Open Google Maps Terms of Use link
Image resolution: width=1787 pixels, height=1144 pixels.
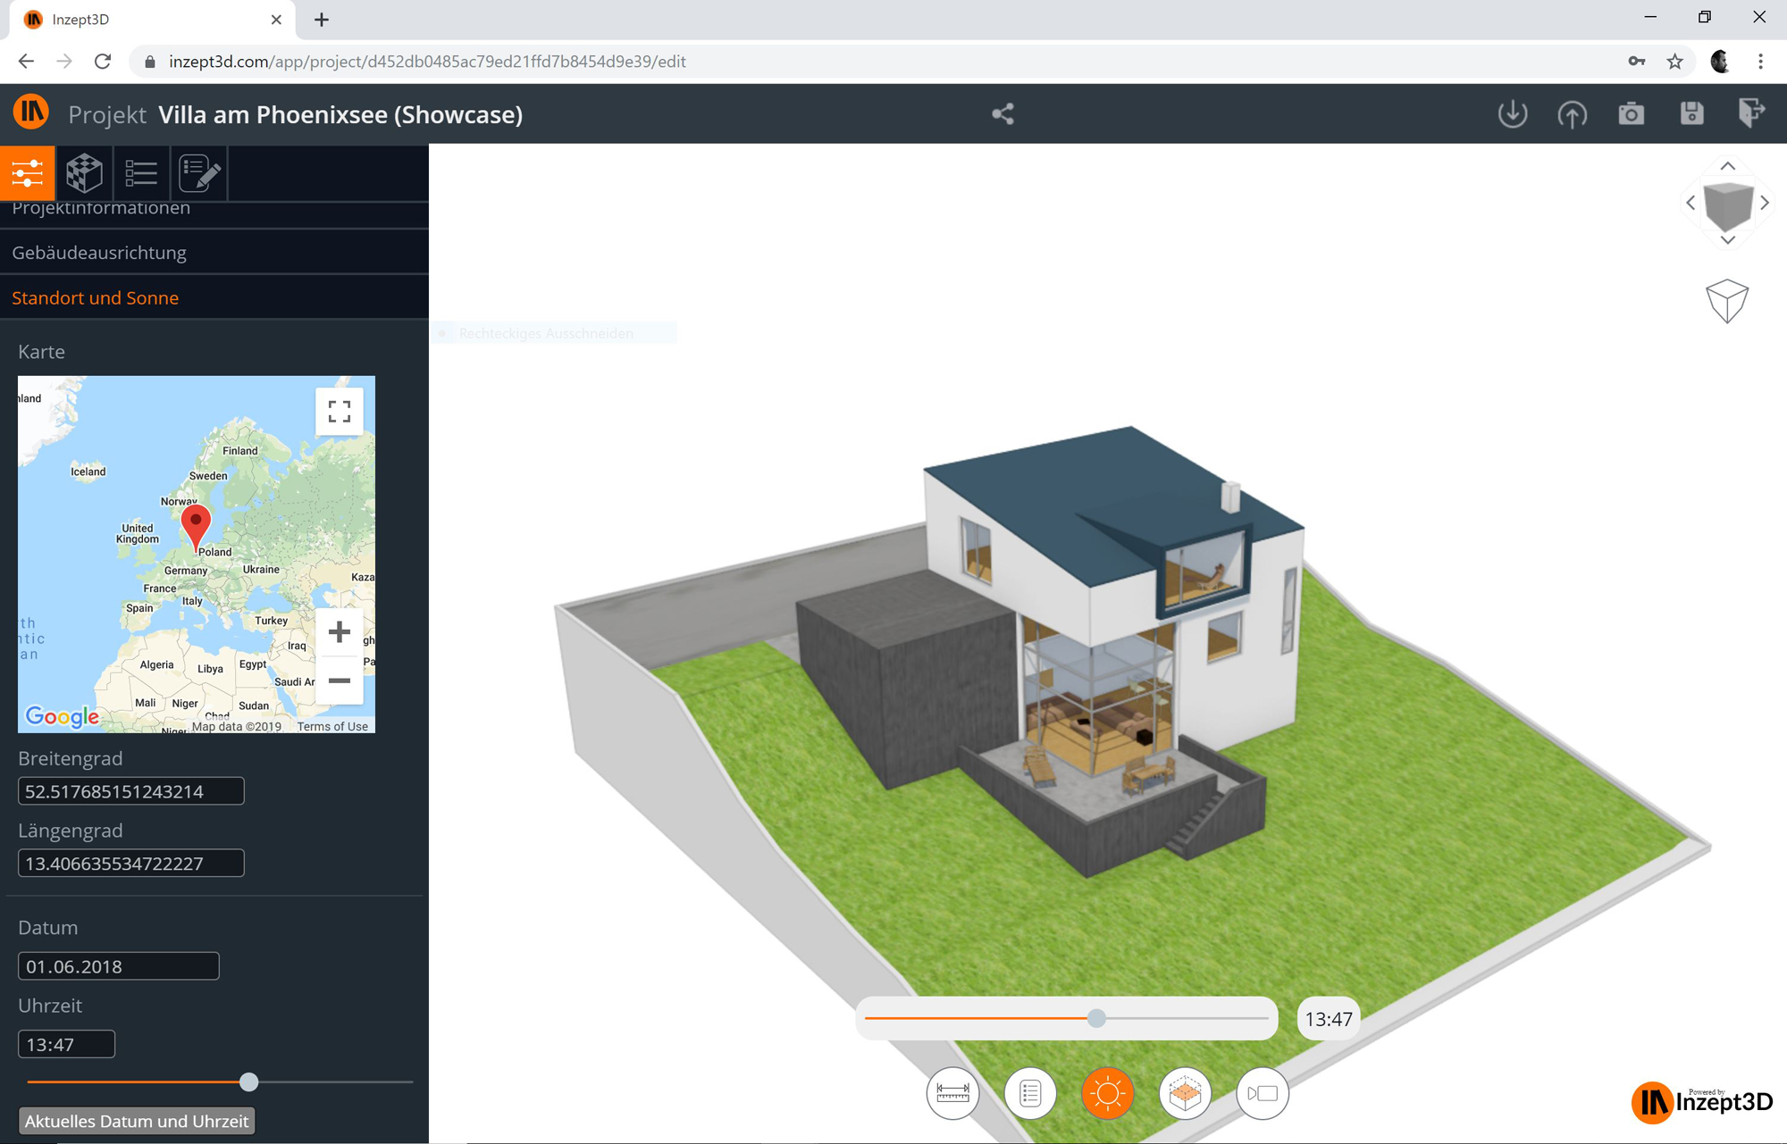pos(332,726)
